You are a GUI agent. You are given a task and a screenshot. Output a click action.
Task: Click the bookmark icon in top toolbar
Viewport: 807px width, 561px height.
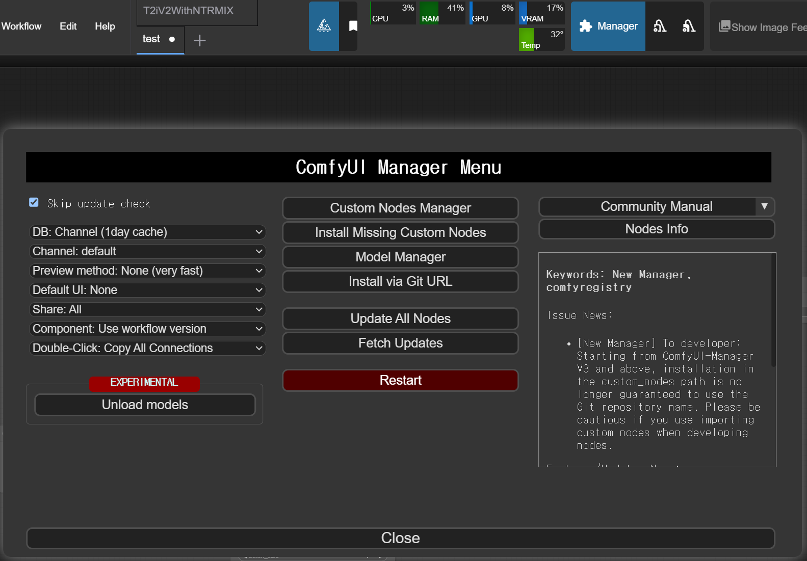coord(353,26)
